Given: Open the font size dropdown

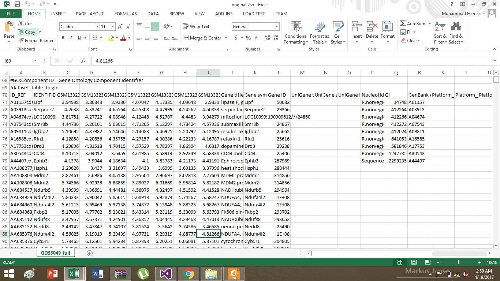Looking at the screenshot, I should [113, 27].
